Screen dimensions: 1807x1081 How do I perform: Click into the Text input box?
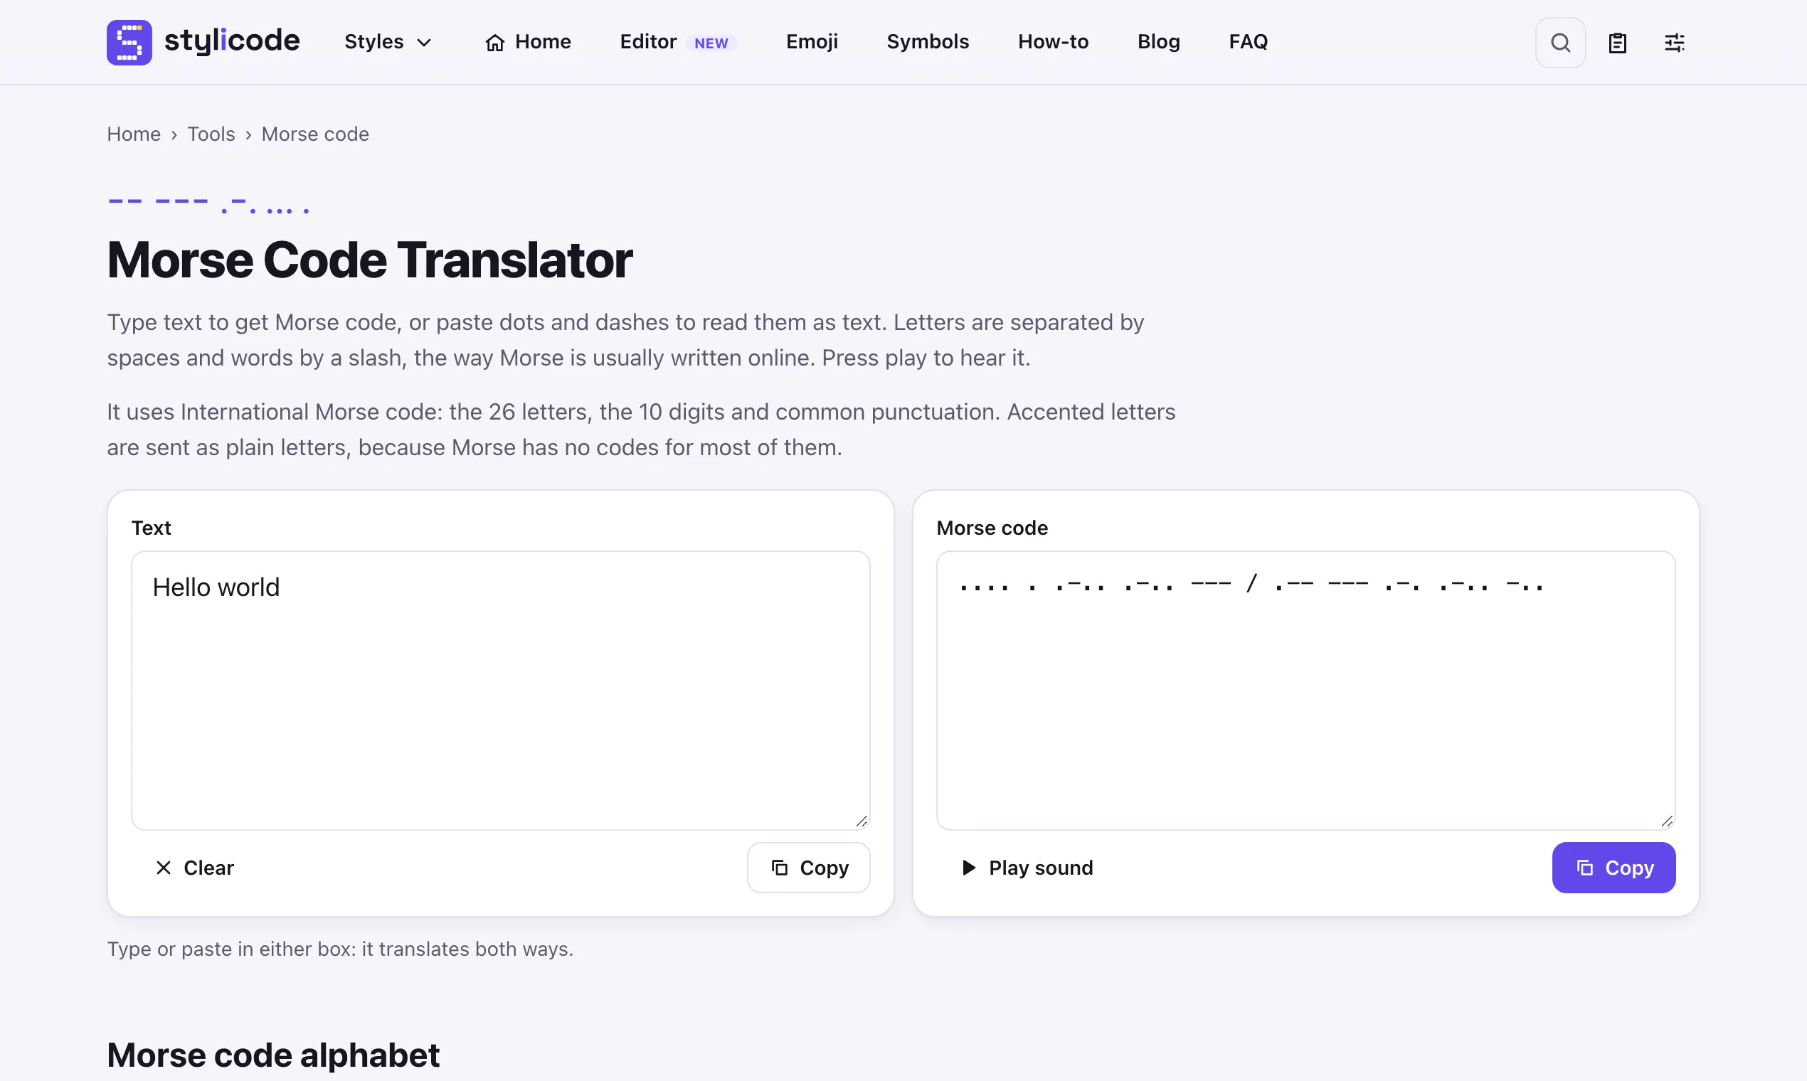click(x=501, y=690)
